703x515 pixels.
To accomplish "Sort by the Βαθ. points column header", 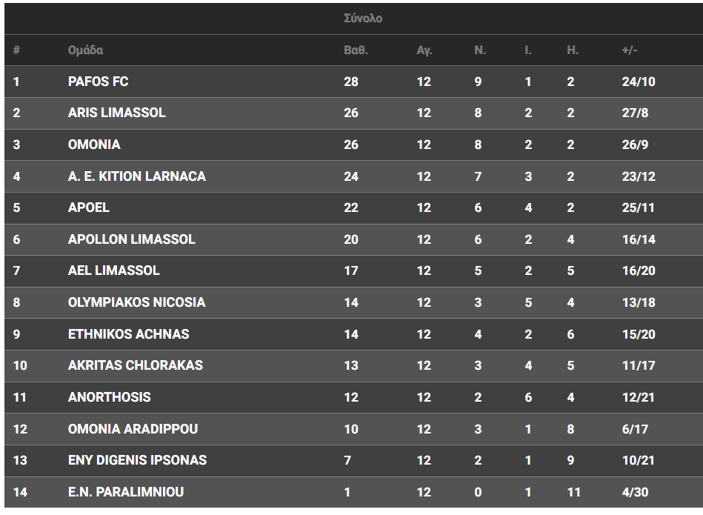I will (356, 50).
